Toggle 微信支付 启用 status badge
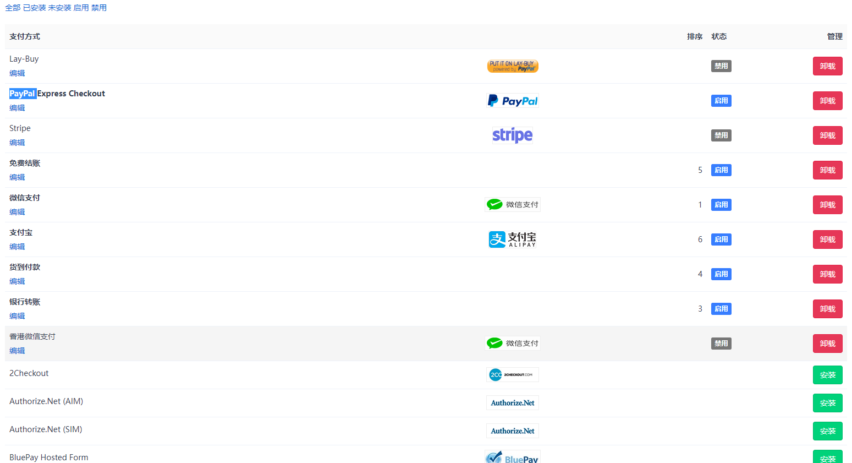The image size is (852, 463). tap(721, 205)
